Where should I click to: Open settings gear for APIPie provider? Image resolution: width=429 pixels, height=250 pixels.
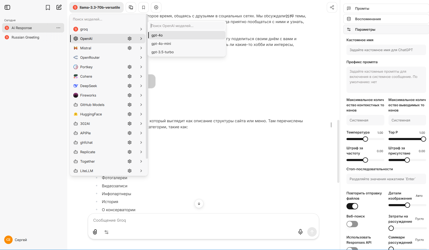[130, 133]
